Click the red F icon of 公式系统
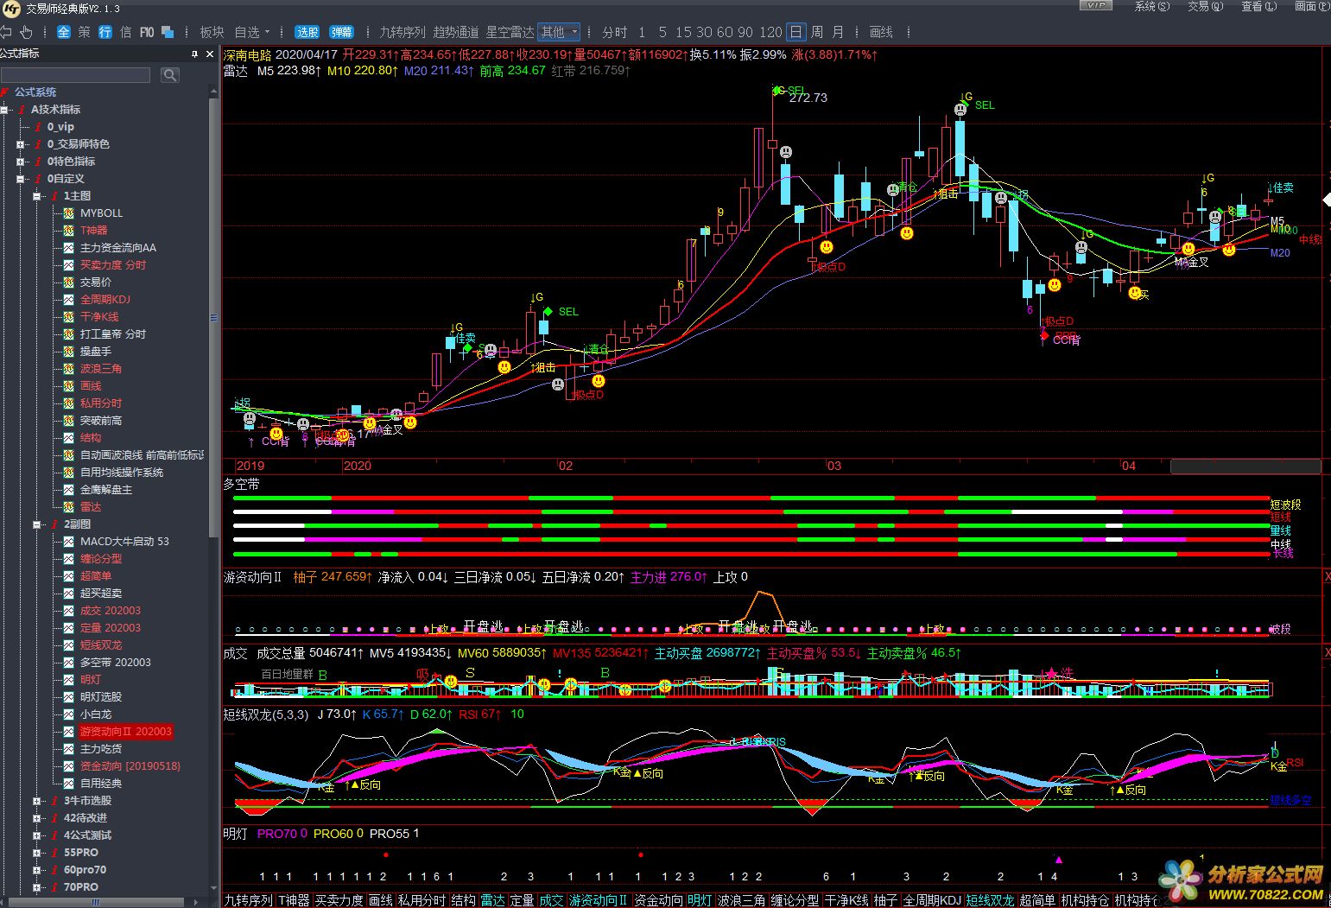 [5, 92]
